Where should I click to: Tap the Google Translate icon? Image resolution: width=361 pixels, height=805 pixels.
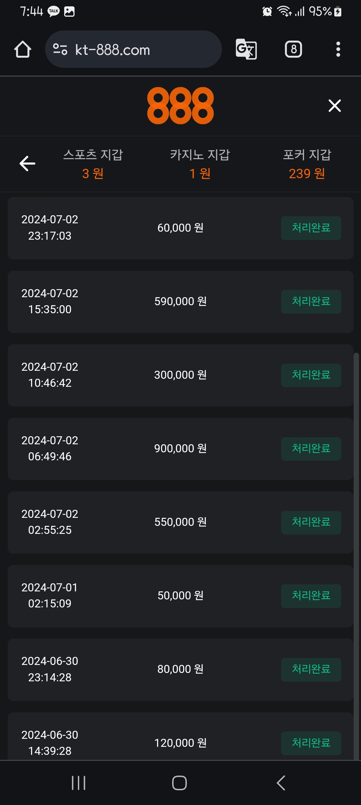246,49
